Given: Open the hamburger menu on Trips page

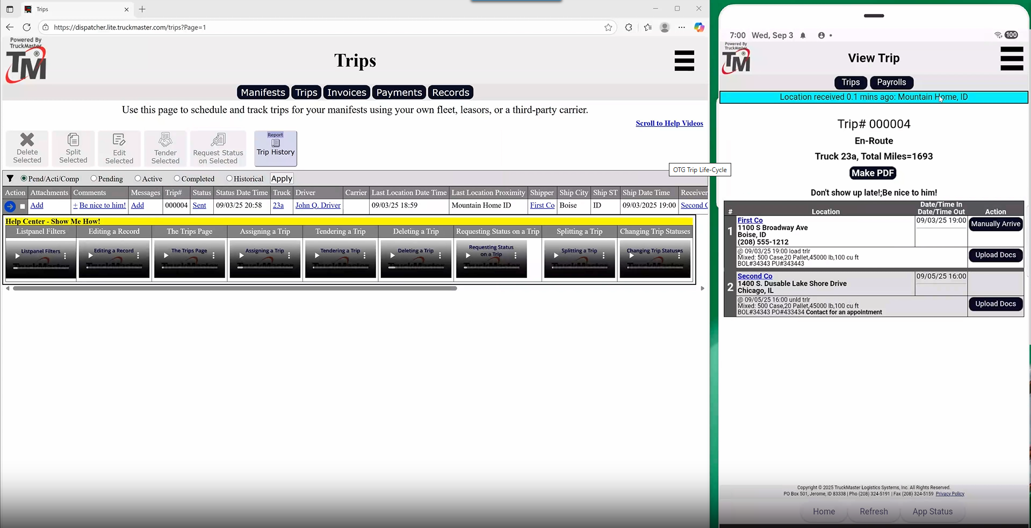Looking at the screenshot, I should [684, 60].
